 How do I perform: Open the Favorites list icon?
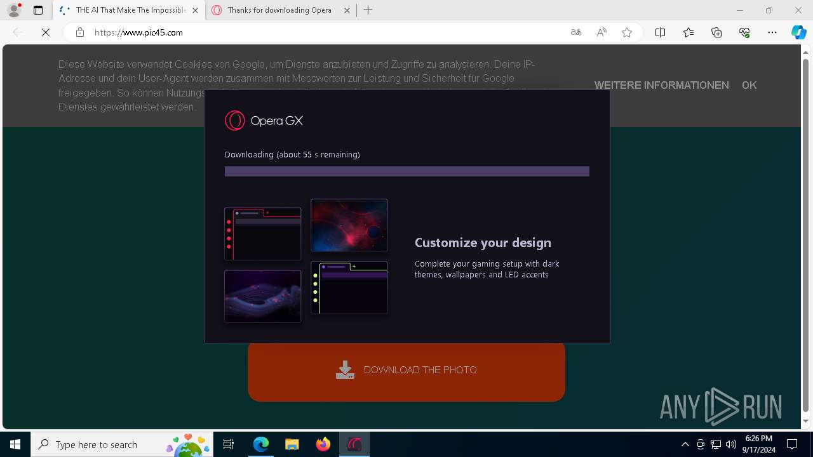click(x=689, y=32)
